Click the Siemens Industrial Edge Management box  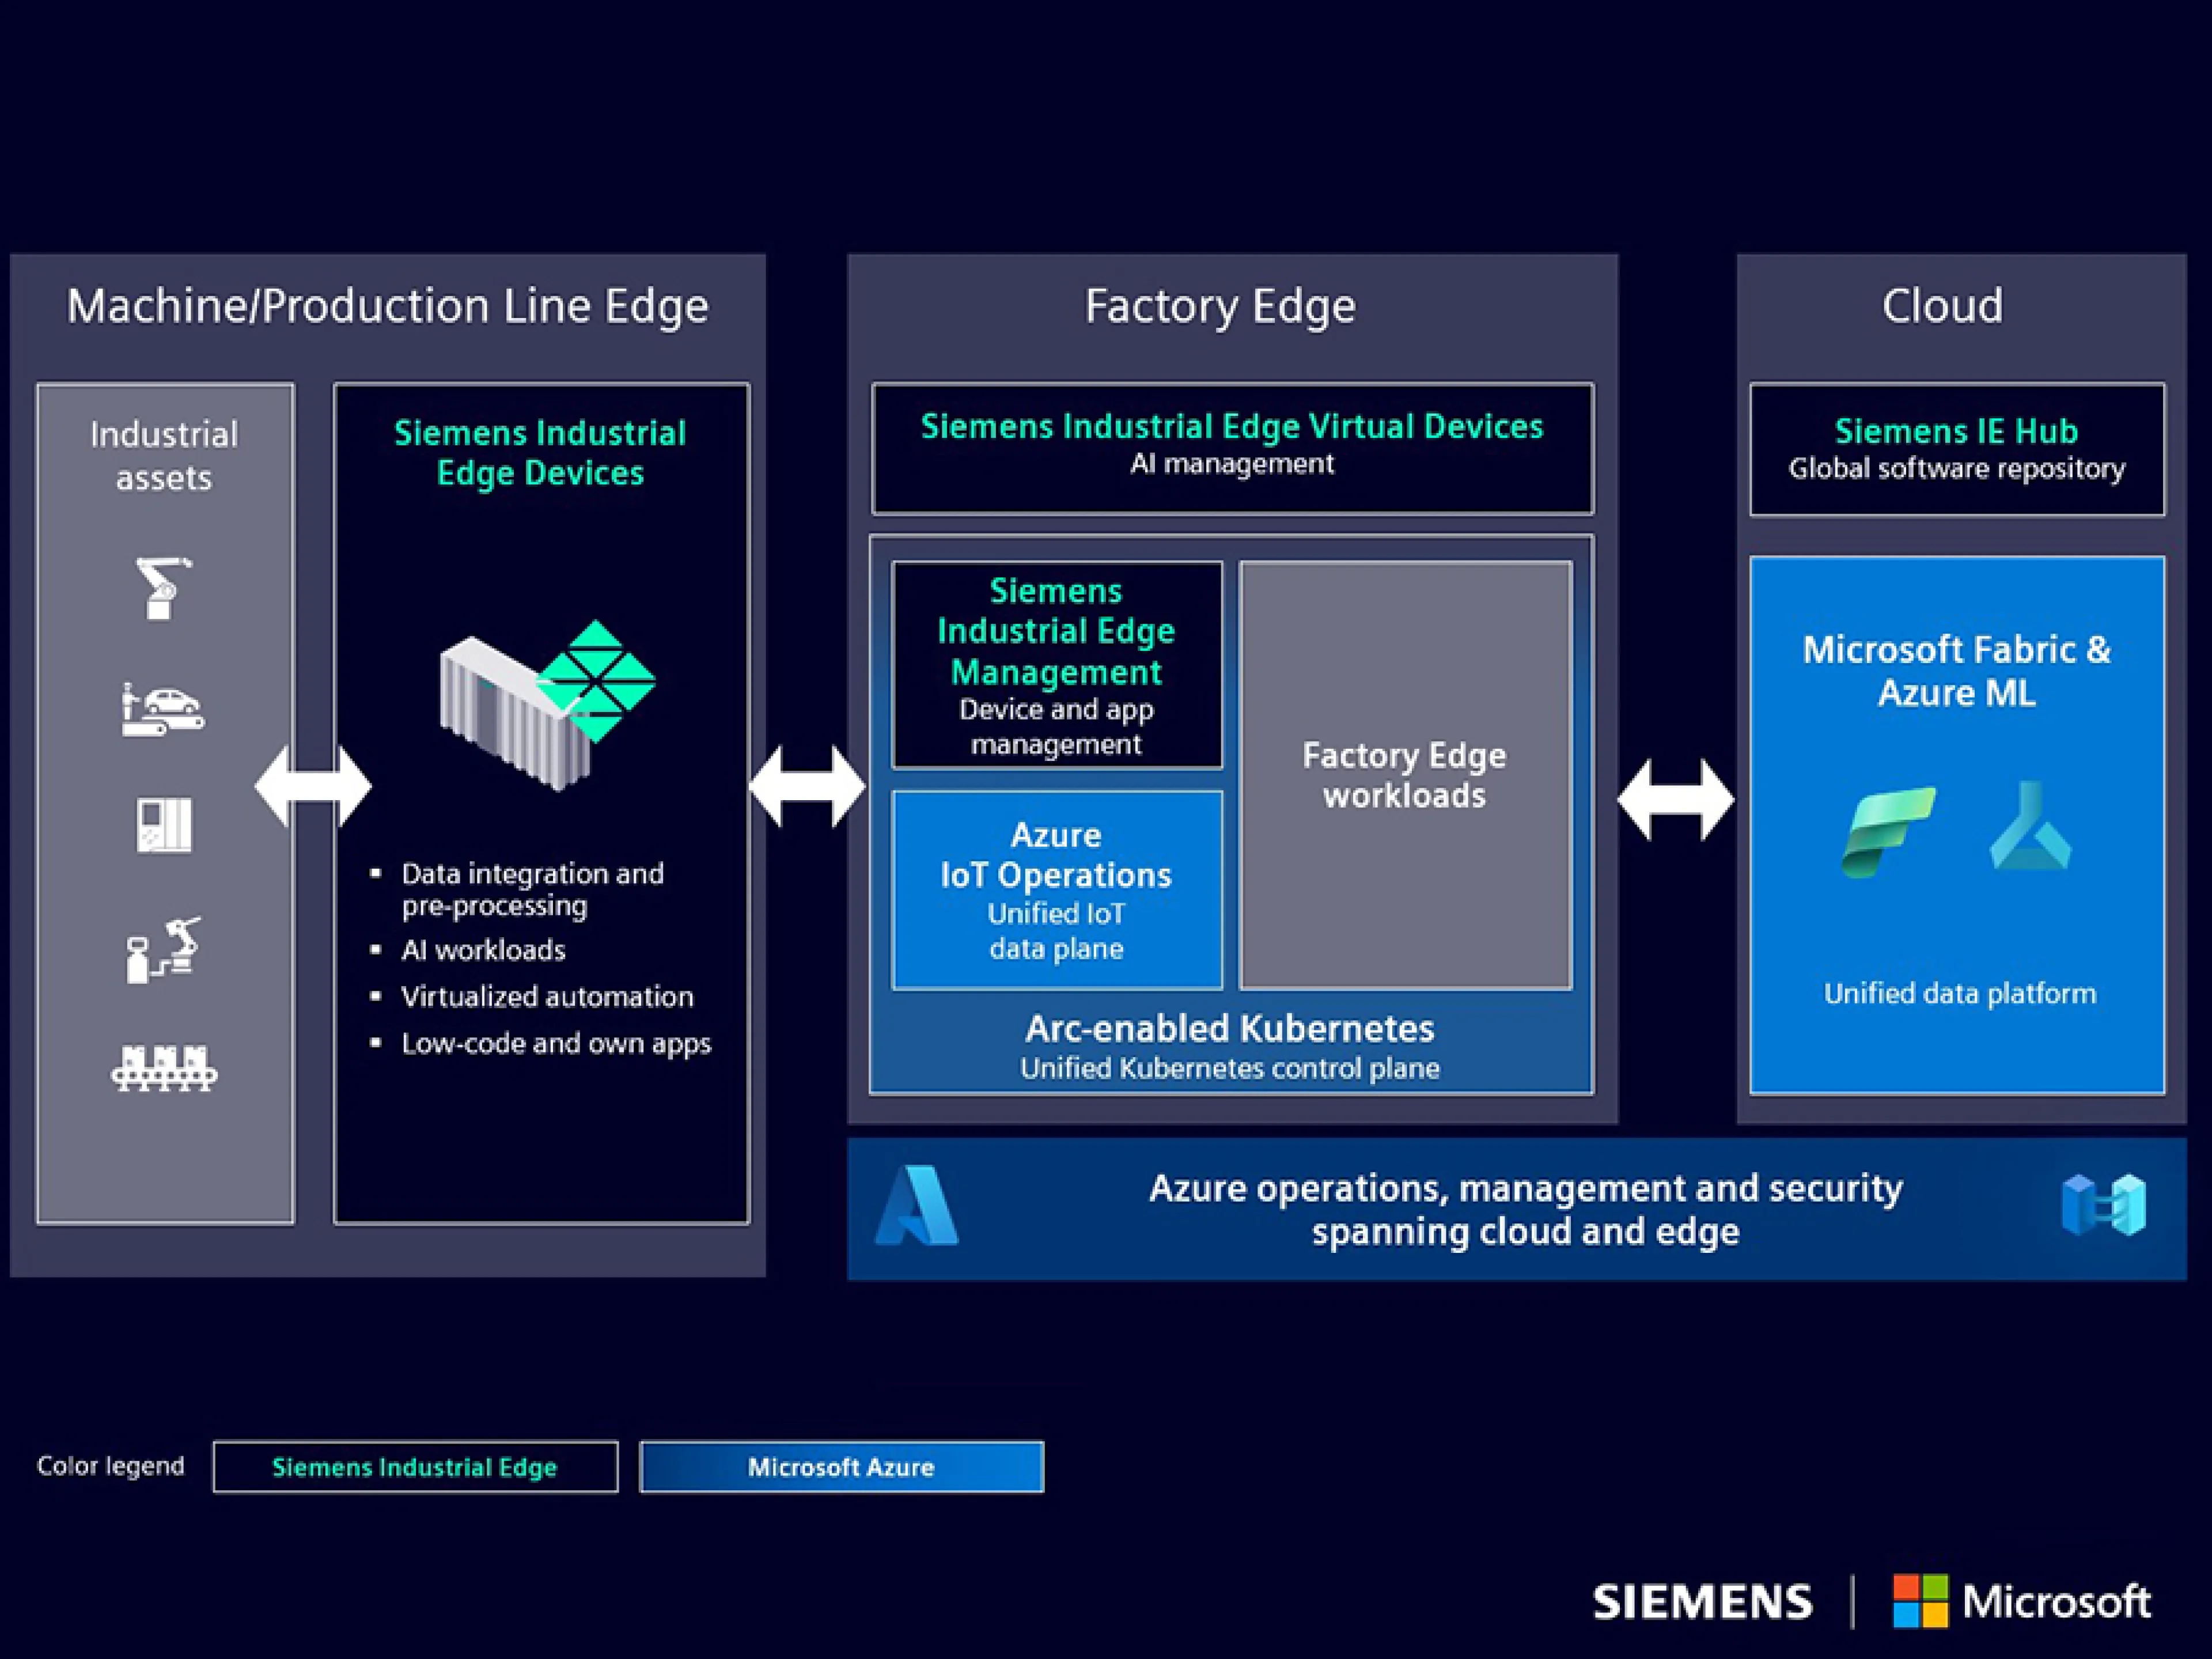click(1057, 665)
